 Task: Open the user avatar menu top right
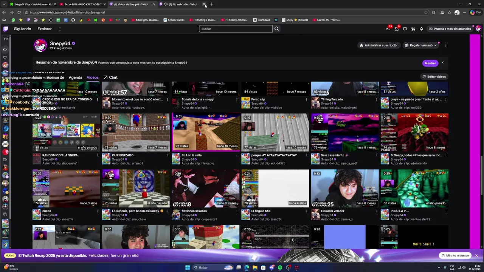[478, 29]
